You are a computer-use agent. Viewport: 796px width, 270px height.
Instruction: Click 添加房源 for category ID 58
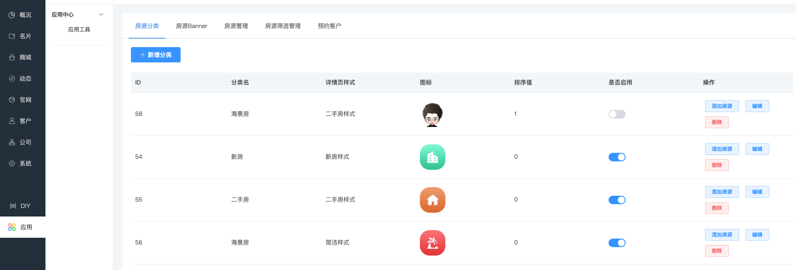[722, 106]
